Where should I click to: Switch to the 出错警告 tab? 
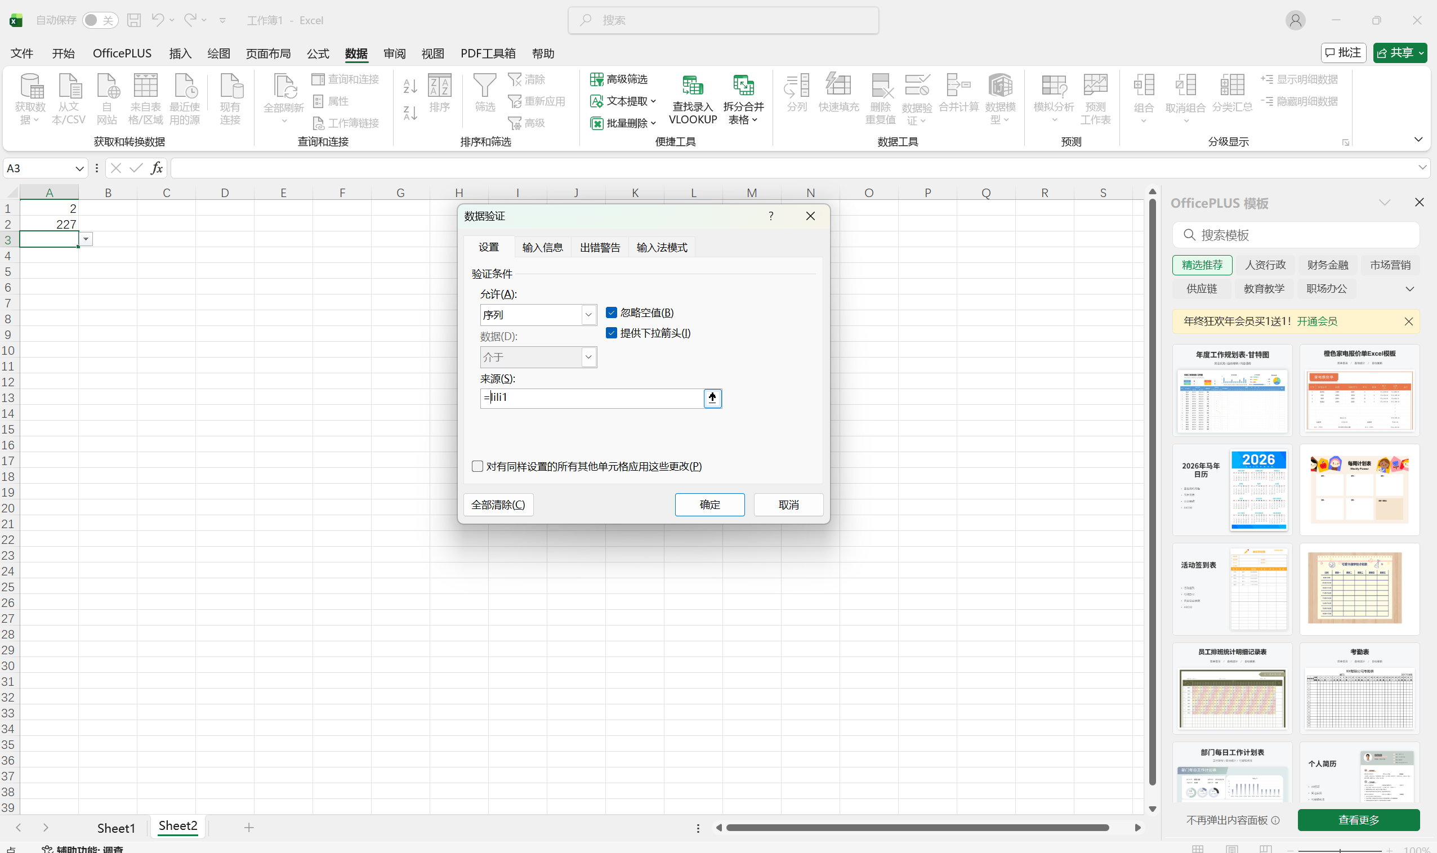[x=600, y=248]
